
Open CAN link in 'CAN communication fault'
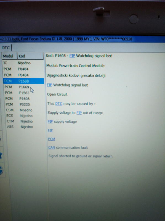coord(52,148)
